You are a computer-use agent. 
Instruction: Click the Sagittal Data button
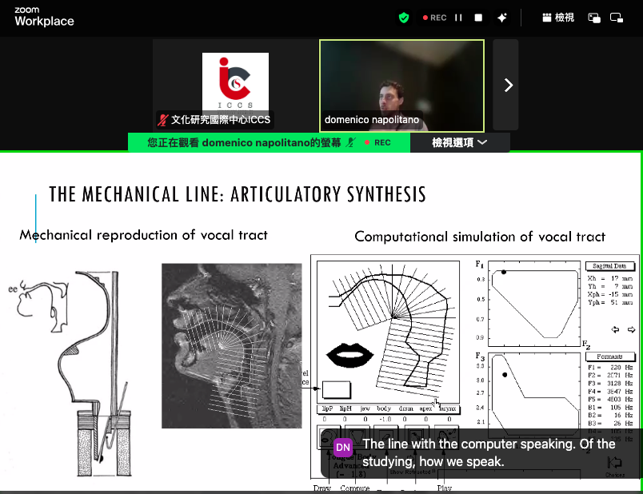tap(609, 266)
